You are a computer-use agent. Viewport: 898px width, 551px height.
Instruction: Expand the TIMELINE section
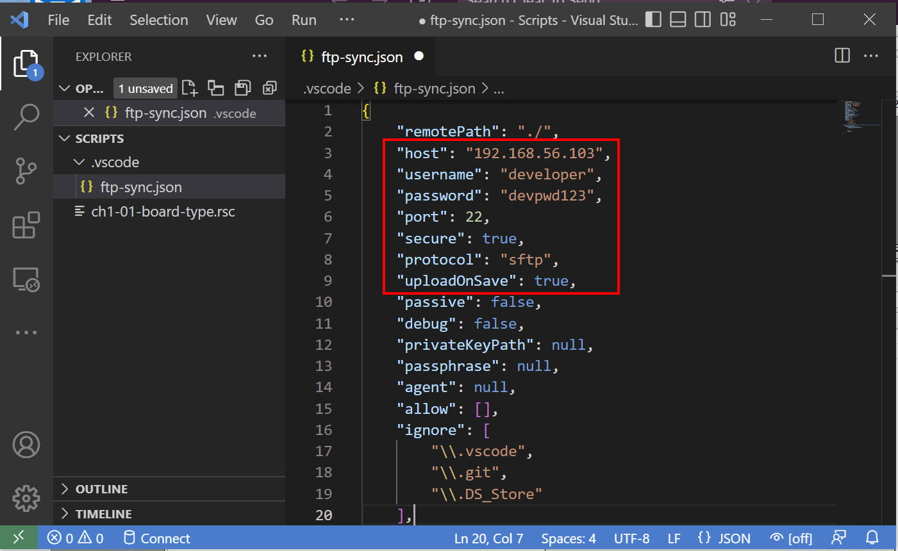point(103,514)
